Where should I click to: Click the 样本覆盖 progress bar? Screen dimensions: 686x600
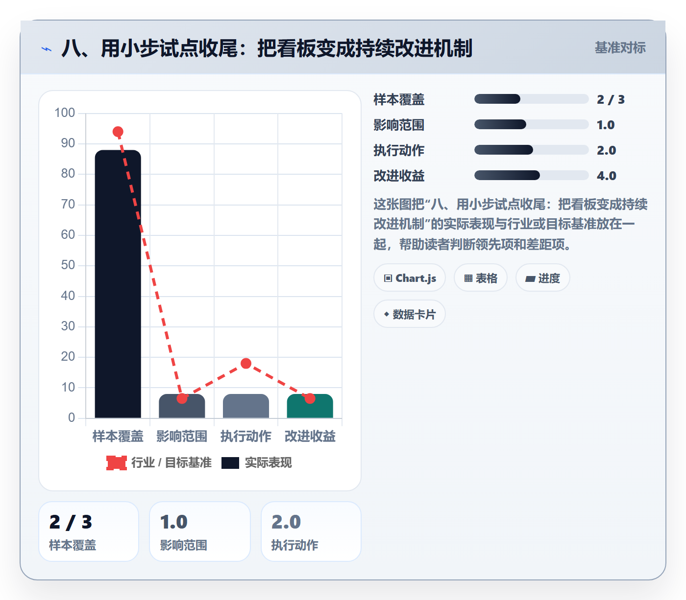click(531, 99)
